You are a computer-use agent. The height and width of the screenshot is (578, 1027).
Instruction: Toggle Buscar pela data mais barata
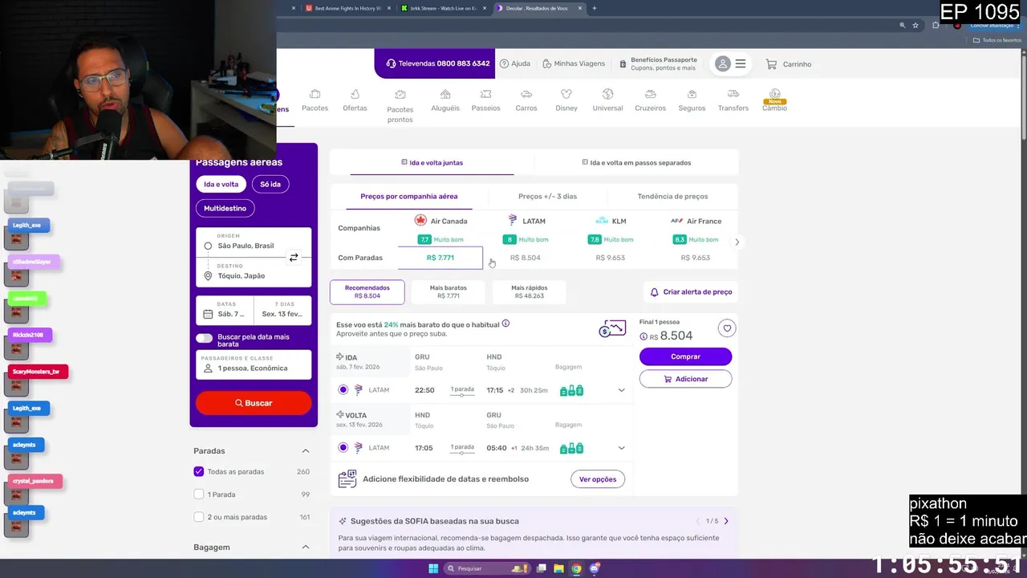click(204, 338)
